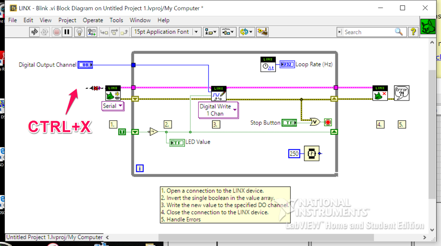
Task: Click in the Search field
Action: pos(369,32)
